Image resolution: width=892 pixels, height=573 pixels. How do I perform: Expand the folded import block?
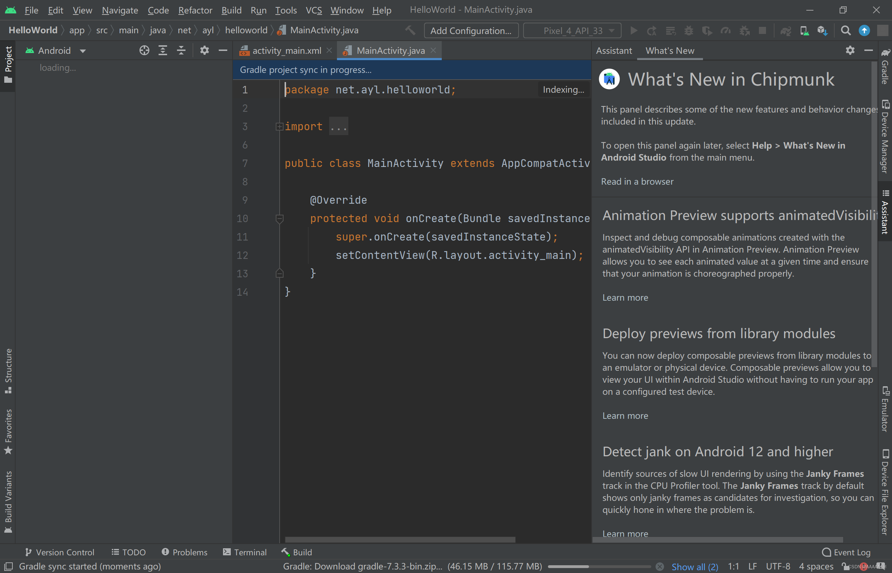[279, 127]
